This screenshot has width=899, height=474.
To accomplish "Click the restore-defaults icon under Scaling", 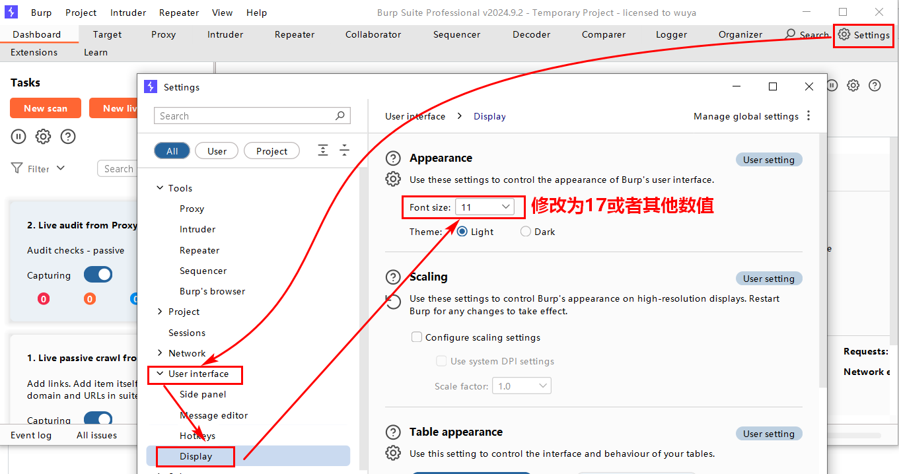I will pyautogui.click(x=393, y=302).
